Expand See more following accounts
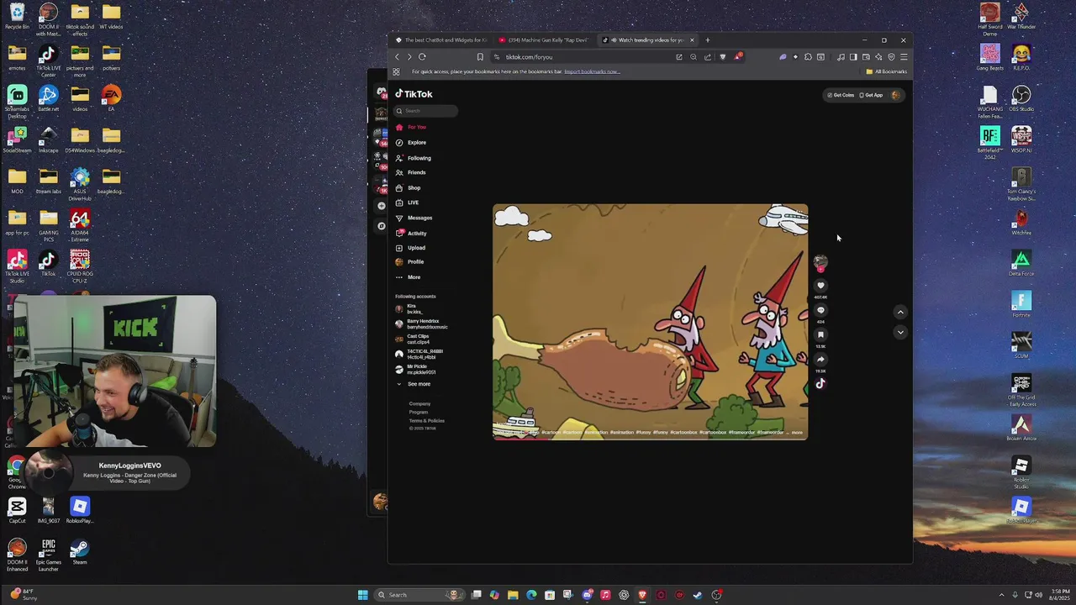The width and height of the screenshot is (1076, 605). tap(414, 384)
